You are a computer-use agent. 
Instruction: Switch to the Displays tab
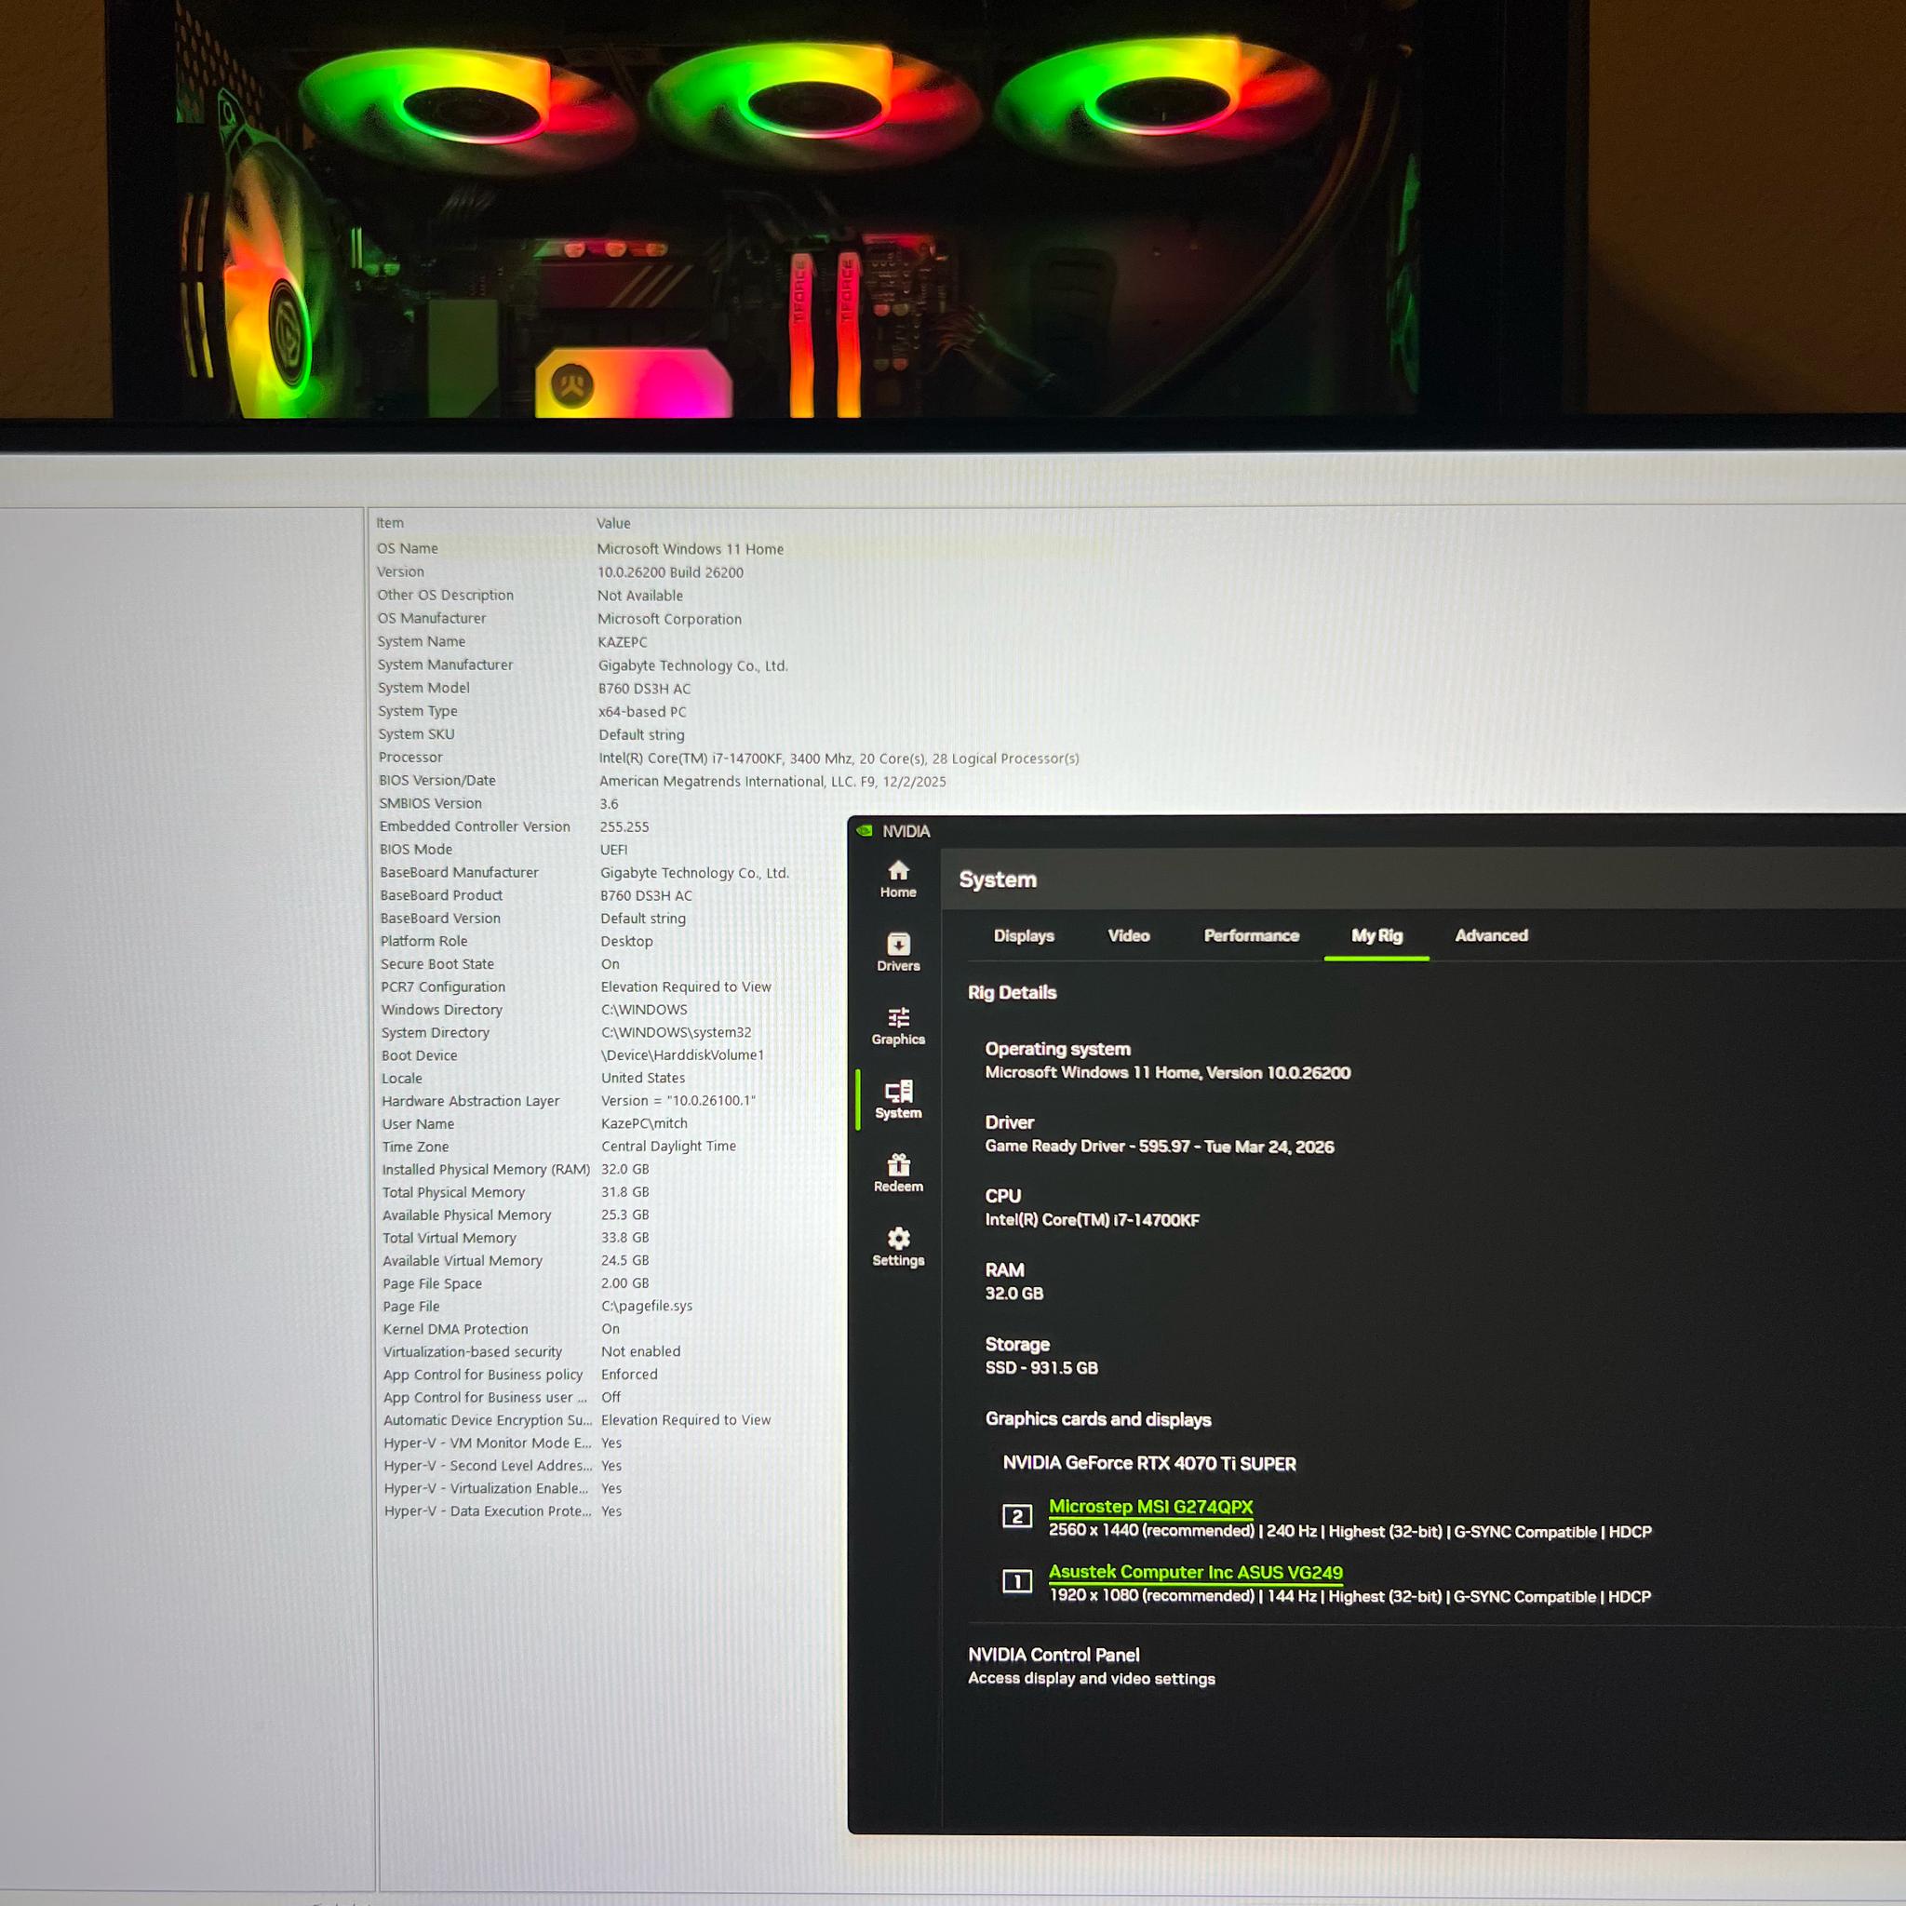point(1023,935)
